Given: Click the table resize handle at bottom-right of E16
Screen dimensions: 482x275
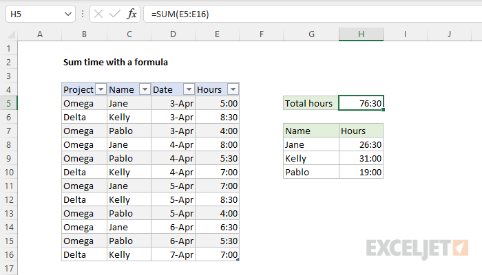Looking at the screenshot, I should pyautogui.click(x=238, y=260).
